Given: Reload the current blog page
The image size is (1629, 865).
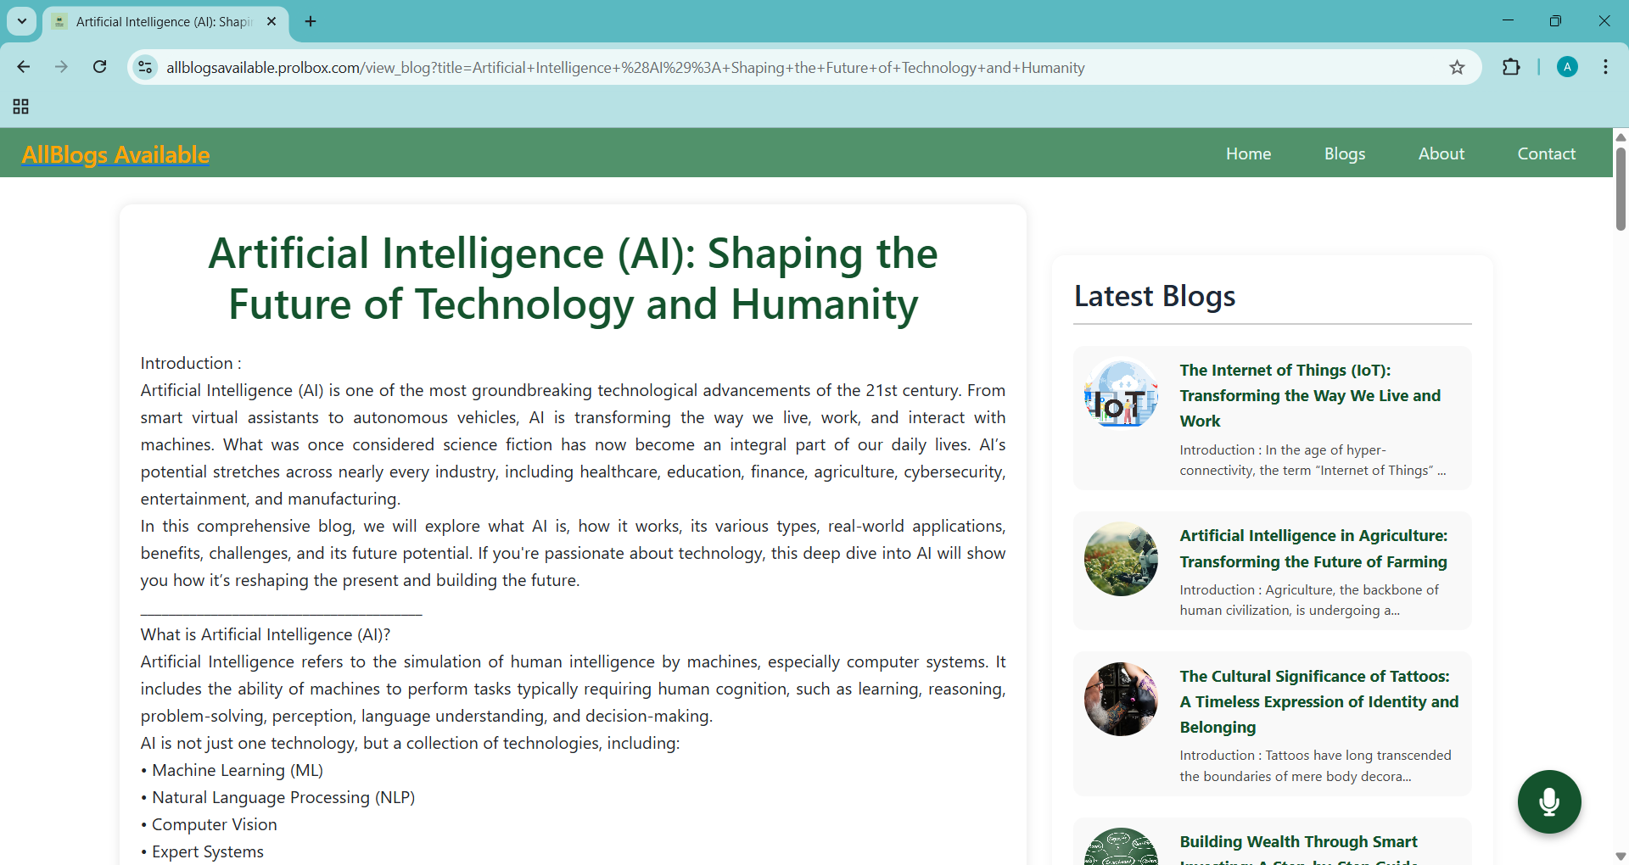Looking at the screenshot, I should pos(100,67).
